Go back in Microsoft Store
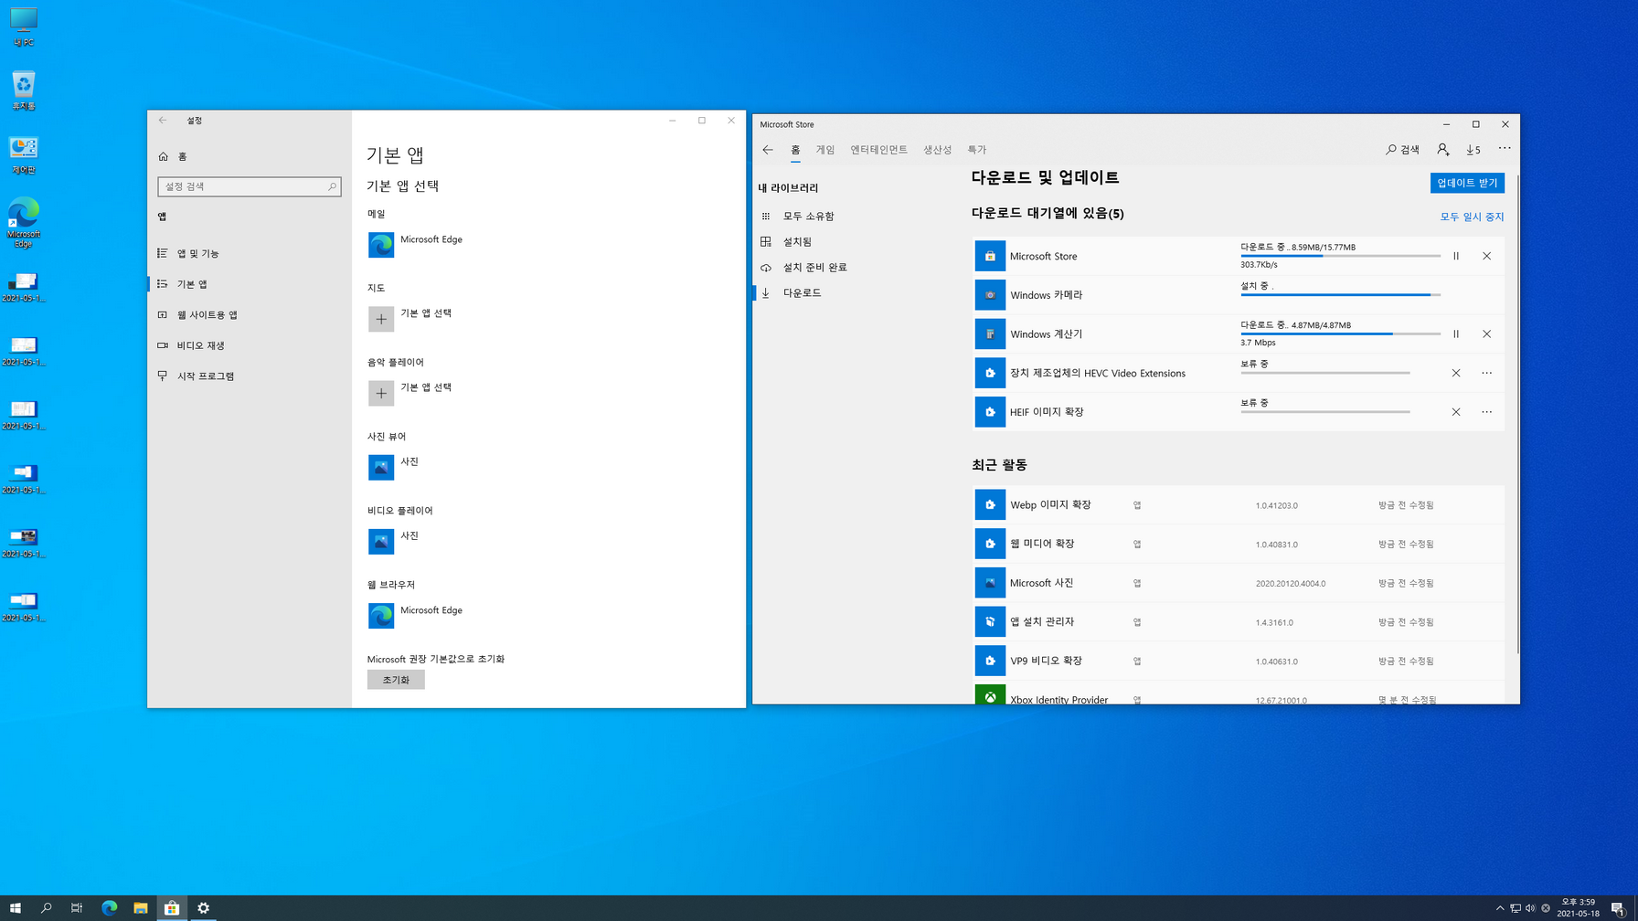The image size is (1638, 921). coord(768,150)
